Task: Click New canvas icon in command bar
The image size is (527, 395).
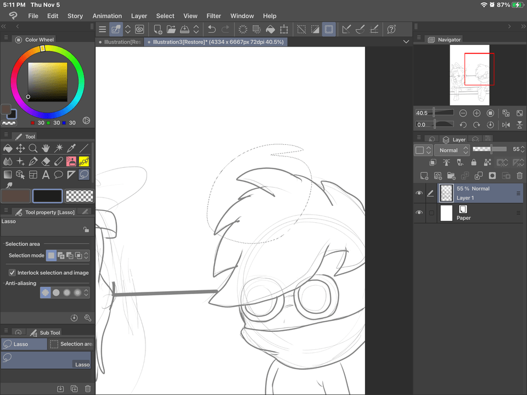Action: (x=158, y=29)
